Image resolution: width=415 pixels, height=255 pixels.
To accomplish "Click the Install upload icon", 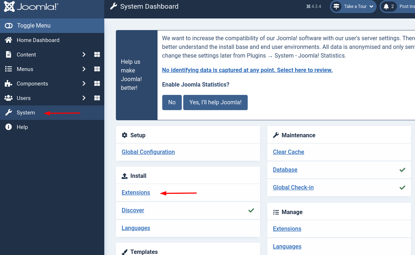I will pyautogui.click(x=125, y=176).
